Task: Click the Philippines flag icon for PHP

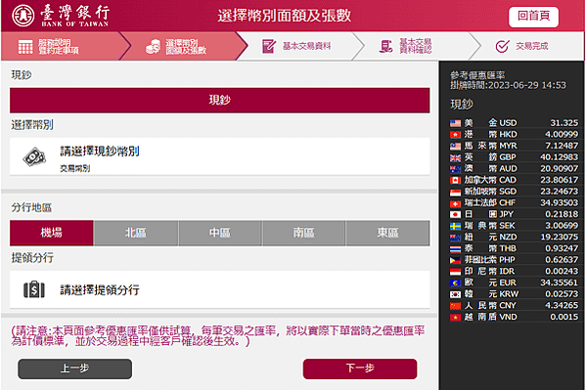Action: (455, 260)
